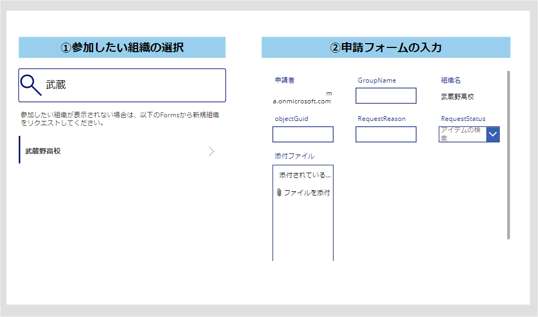This screenshot has width=538, height=317.
Task: Click the objectGuid label
Action: point(291,119)
